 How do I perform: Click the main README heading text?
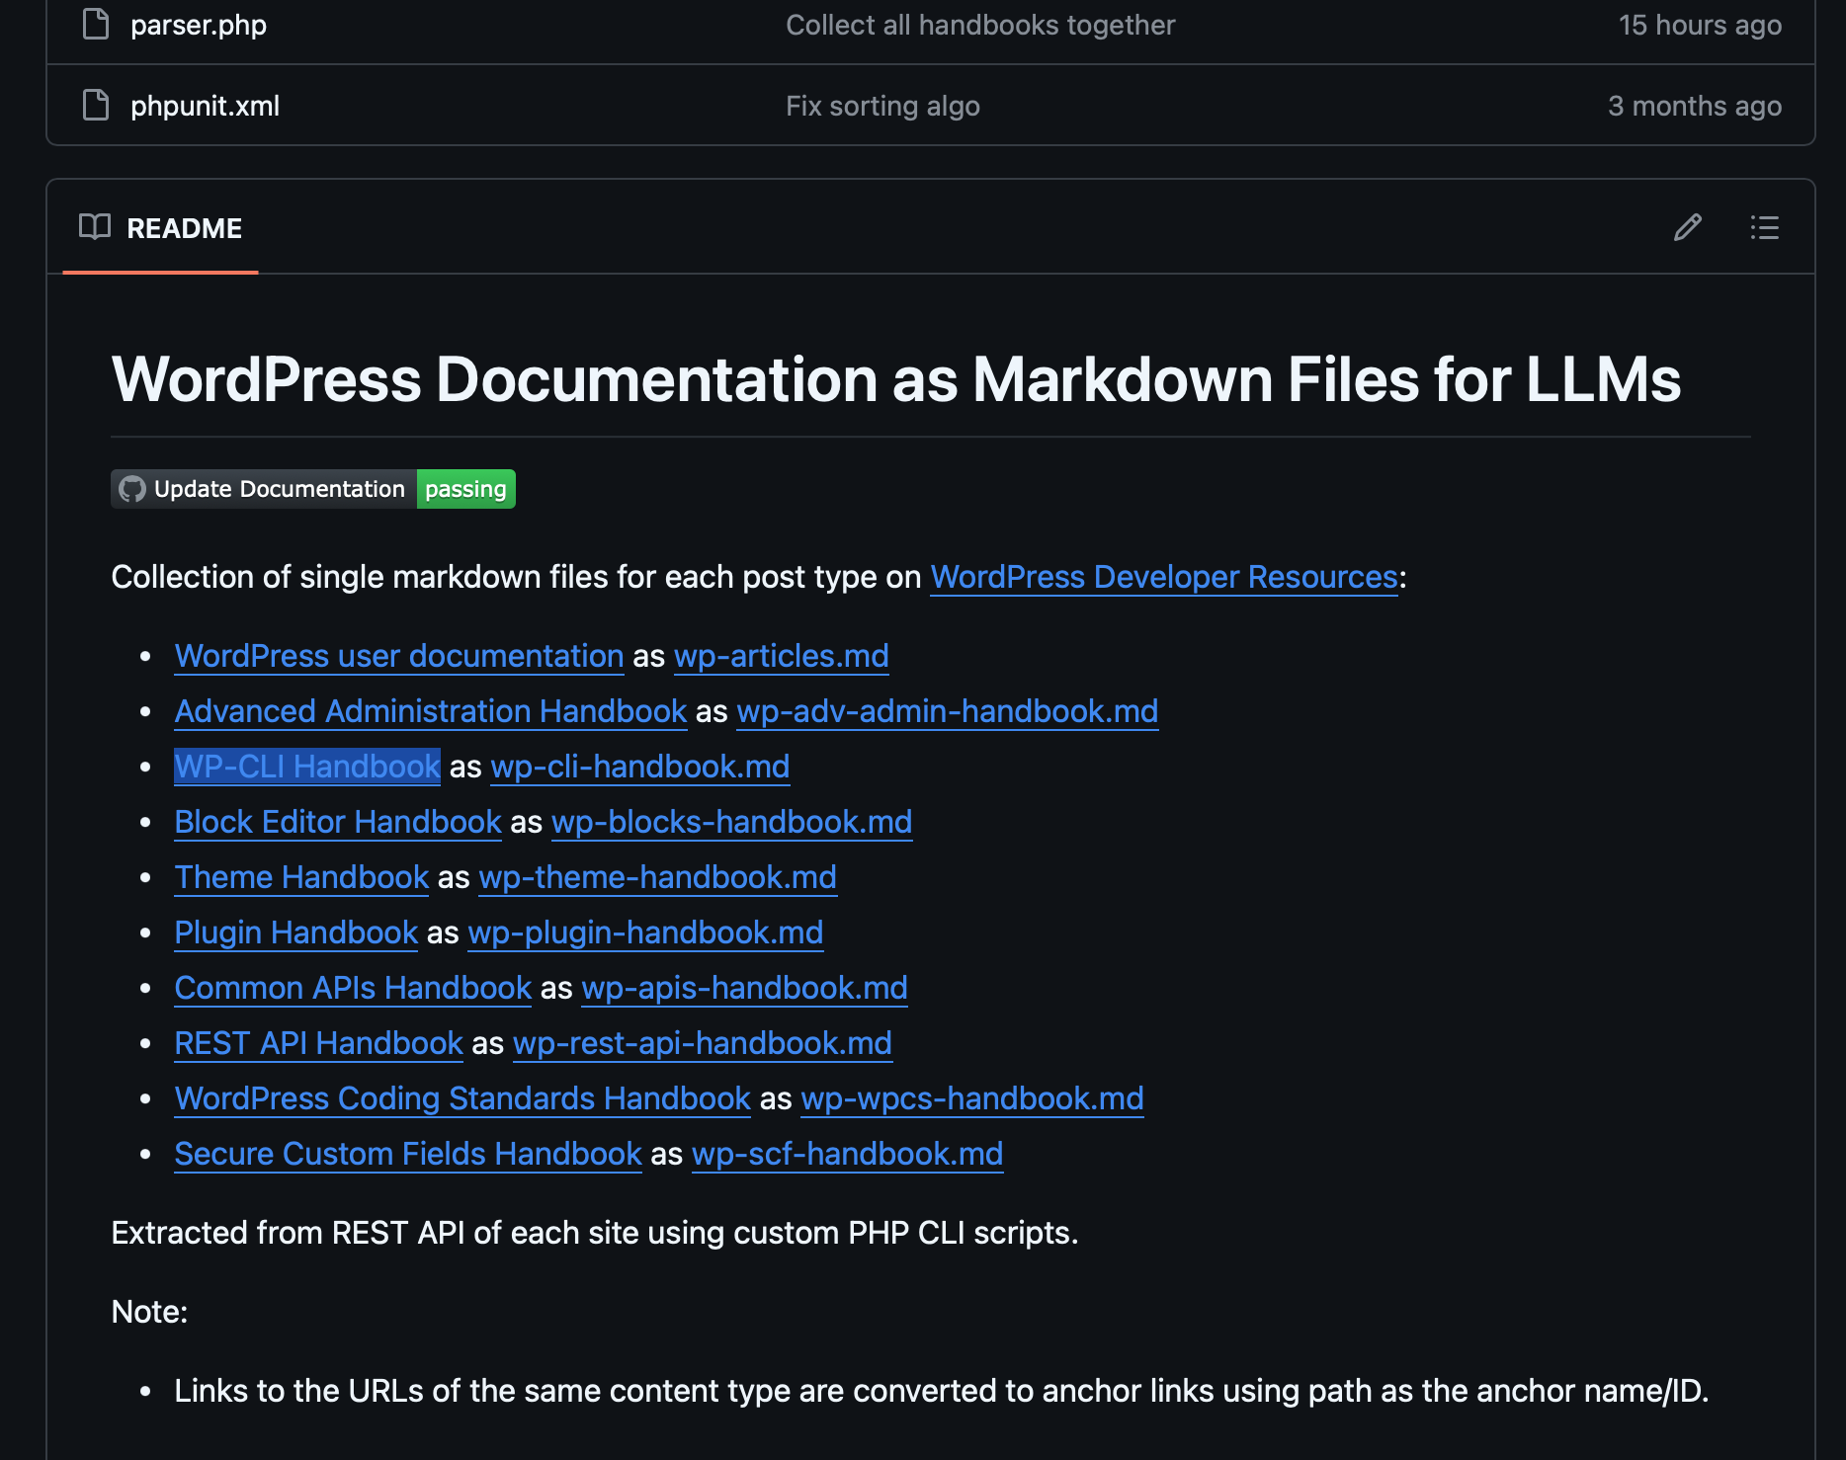click(896, 379)
